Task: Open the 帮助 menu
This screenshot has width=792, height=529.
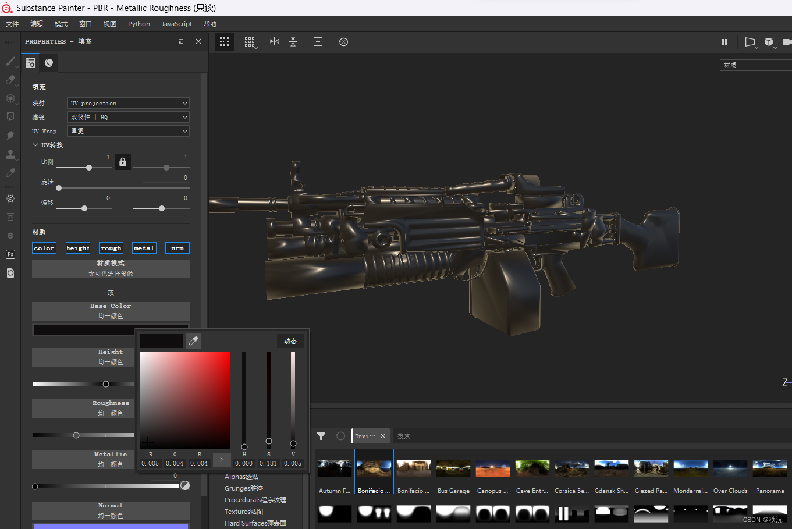Action: point(210,24)
